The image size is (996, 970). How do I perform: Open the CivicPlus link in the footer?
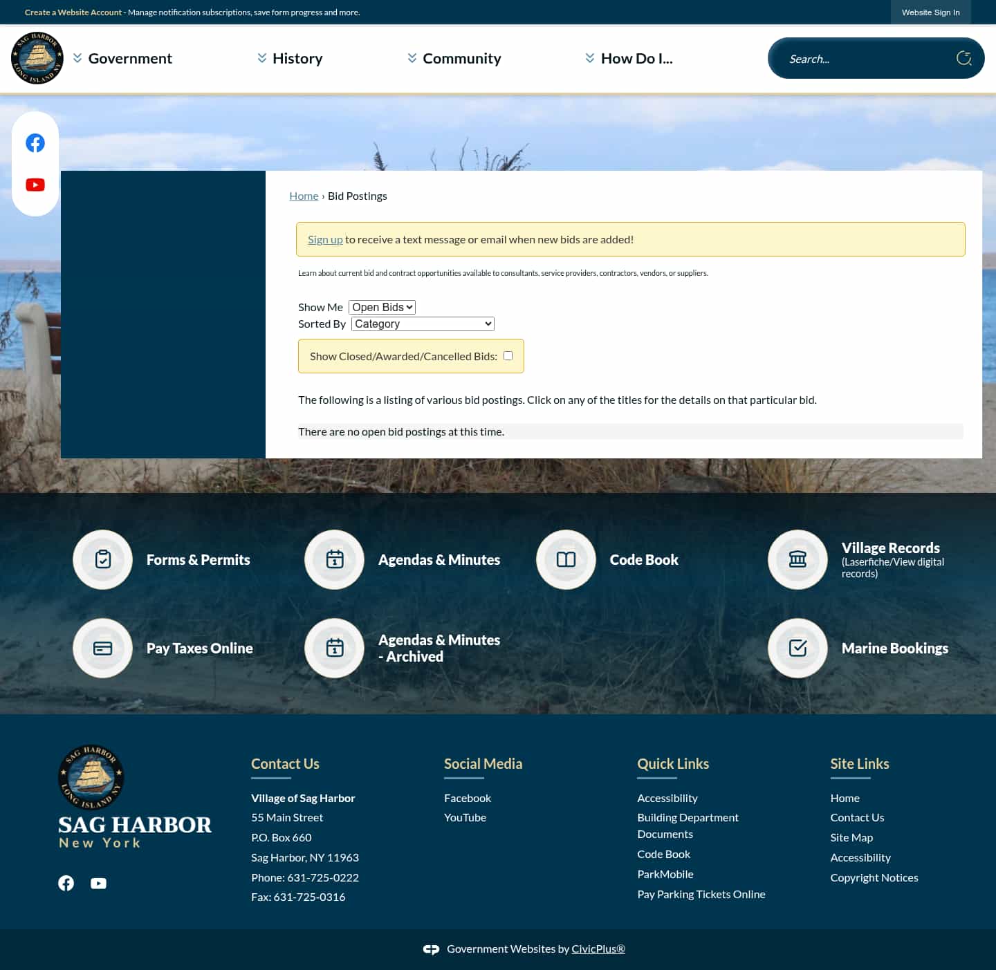[598, 948]
